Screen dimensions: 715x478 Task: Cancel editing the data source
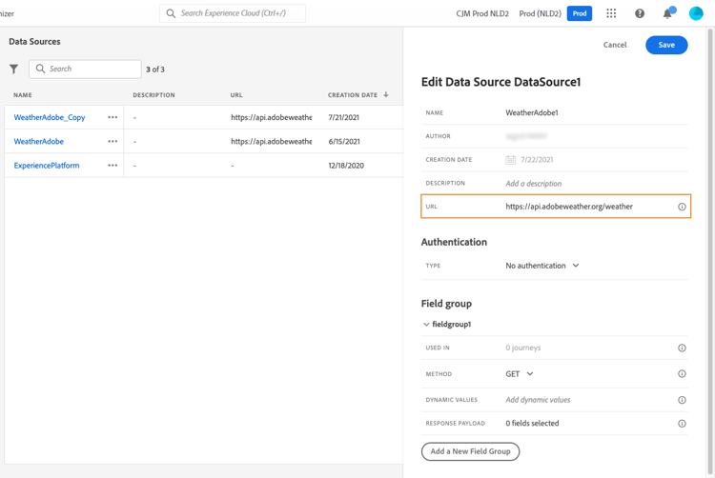[x=615, y=45]
